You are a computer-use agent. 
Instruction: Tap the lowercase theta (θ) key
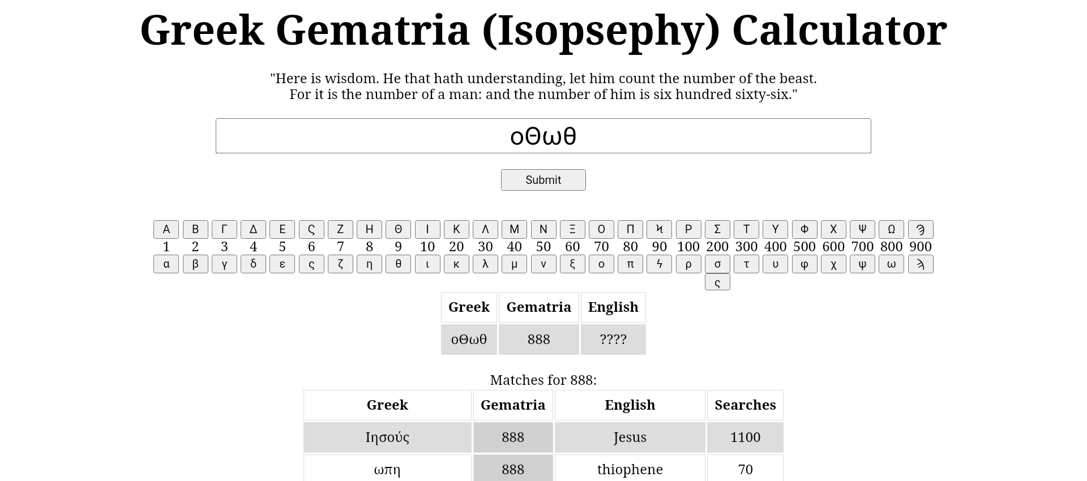(x=398, y=264)
